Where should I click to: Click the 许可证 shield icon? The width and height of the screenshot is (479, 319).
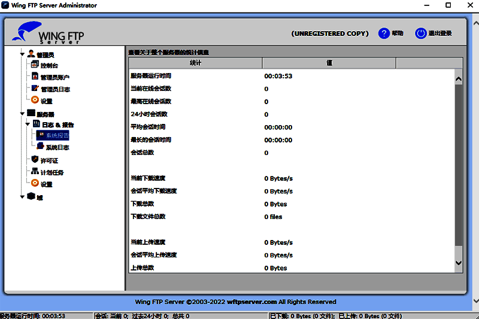(x=35, y=159)
